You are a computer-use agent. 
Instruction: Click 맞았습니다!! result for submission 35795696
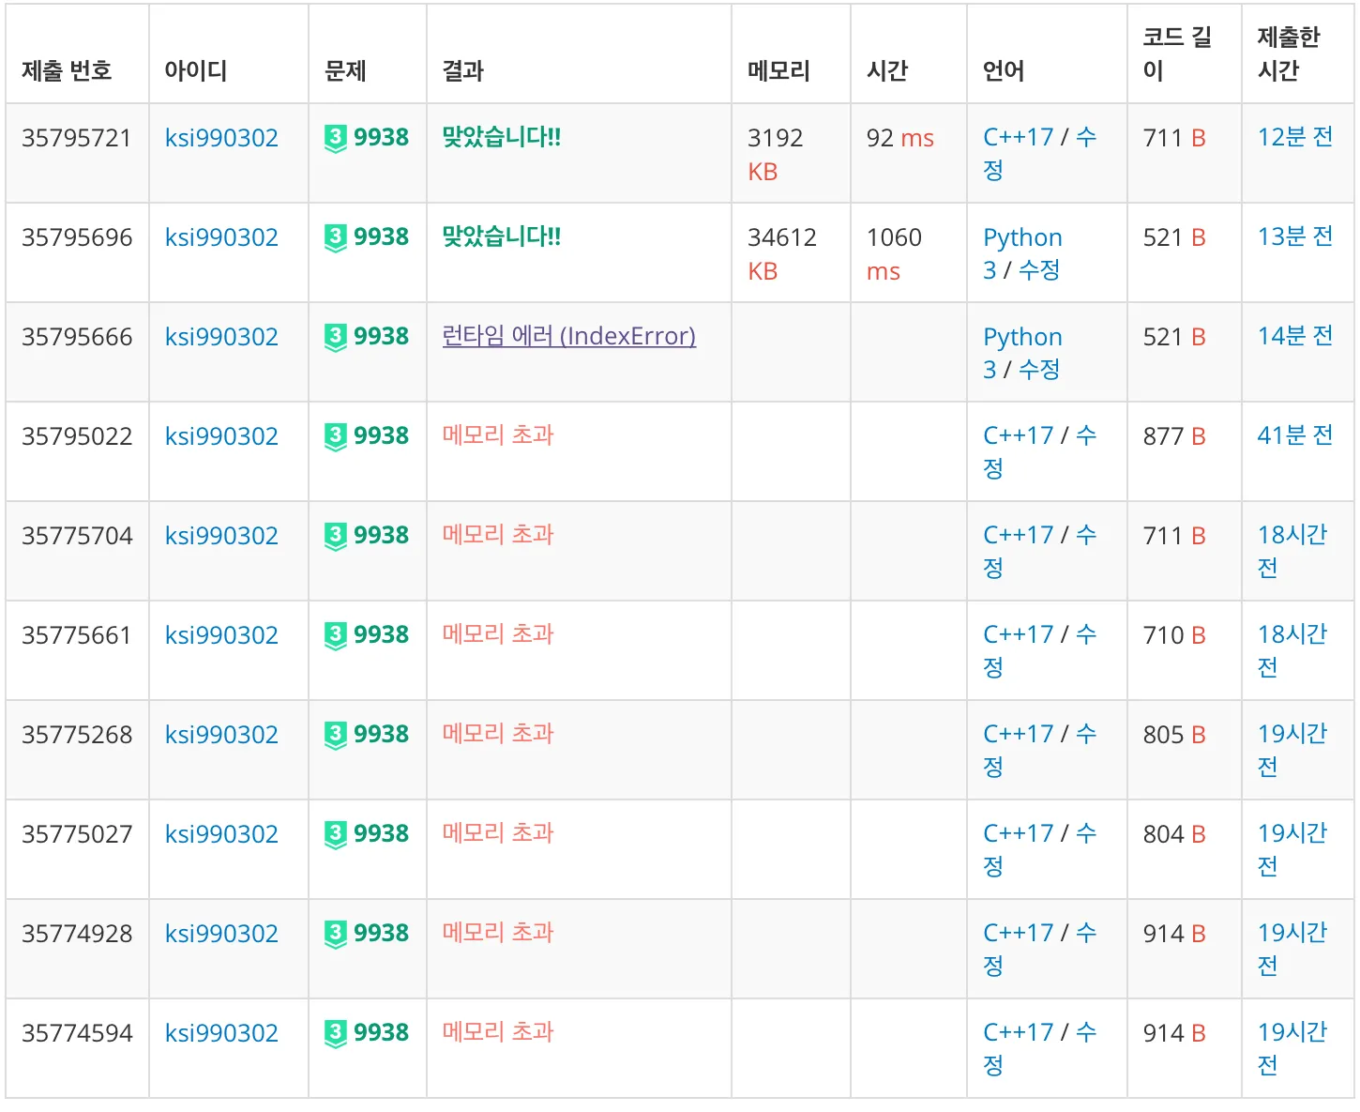point(501,236)
